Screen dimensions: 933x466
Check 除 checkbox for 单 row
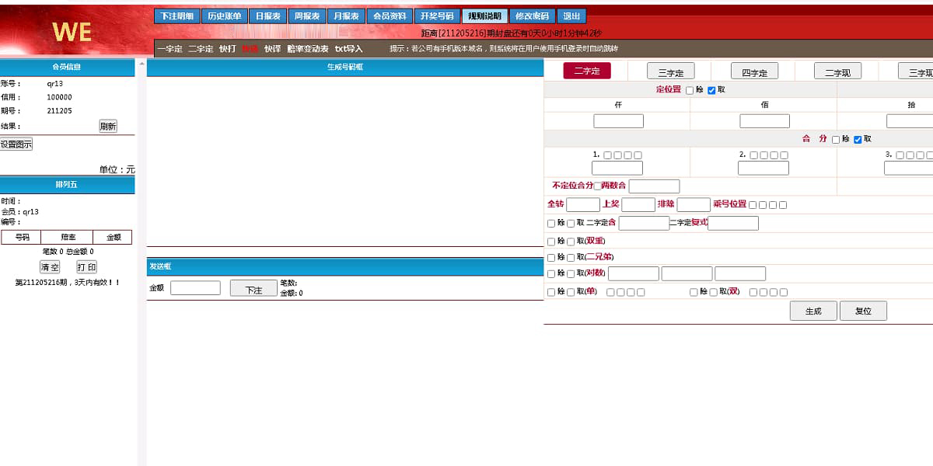click(x=551, y=292)
